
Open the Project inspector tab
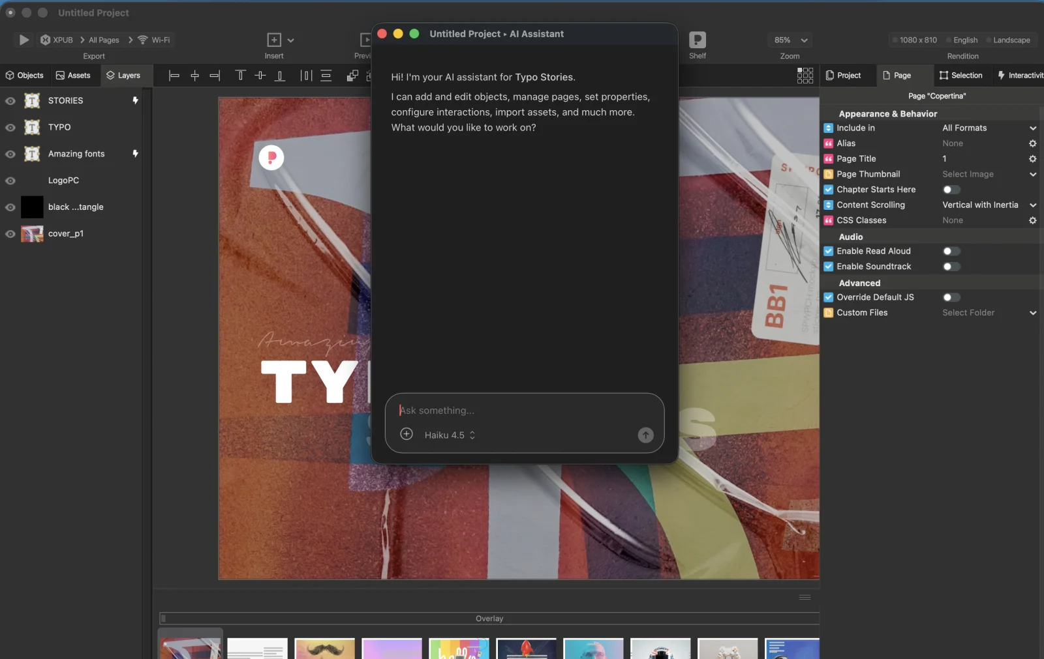pyautogui.click(x=844, y=76)
